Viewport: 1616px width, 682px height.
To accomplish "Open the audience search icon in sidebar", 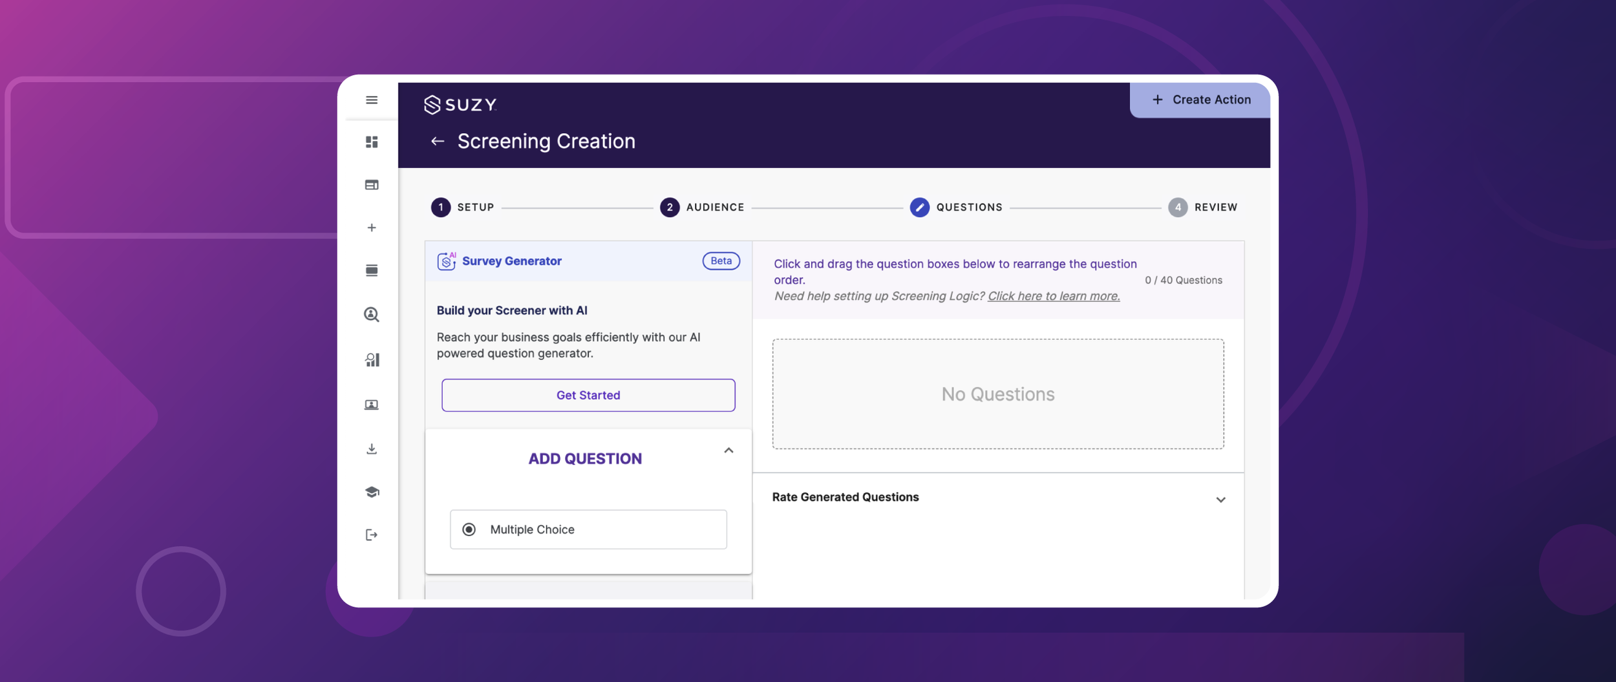I will (372, 315).
